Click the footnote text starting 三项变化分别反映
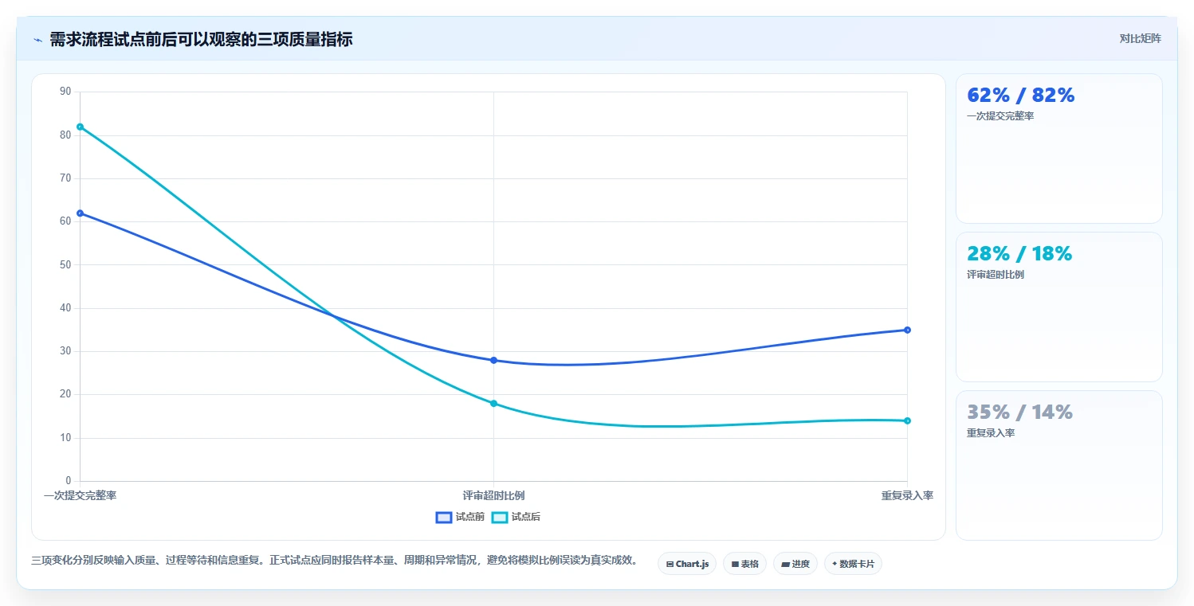Screen dimensions: 1194x606 (334, 560)
